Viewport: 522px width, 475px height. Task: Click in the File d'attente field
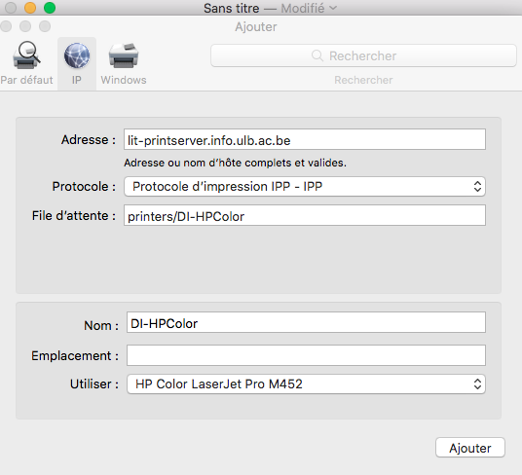point(305,215)
